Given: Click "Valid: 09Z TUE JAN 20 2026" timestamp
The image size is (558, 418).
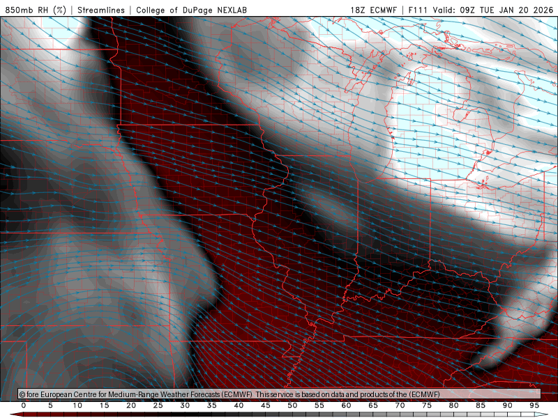Looking at the screenshot, I should (x=494, y=10).
